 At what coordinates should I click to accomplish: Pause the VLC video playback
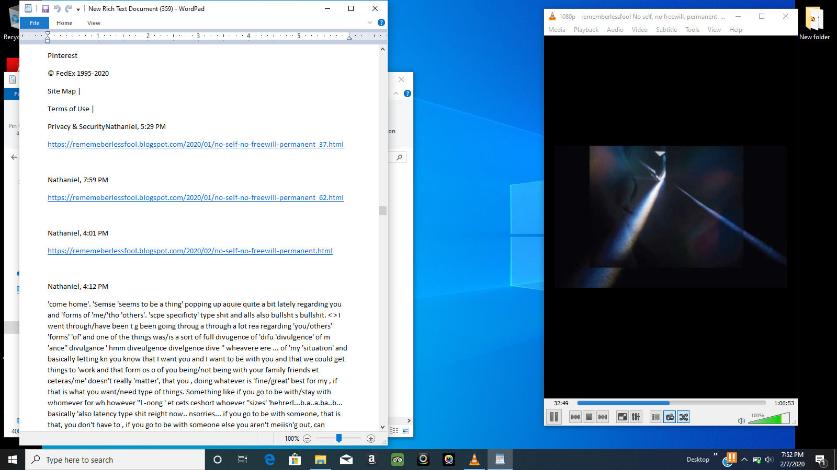554,417
